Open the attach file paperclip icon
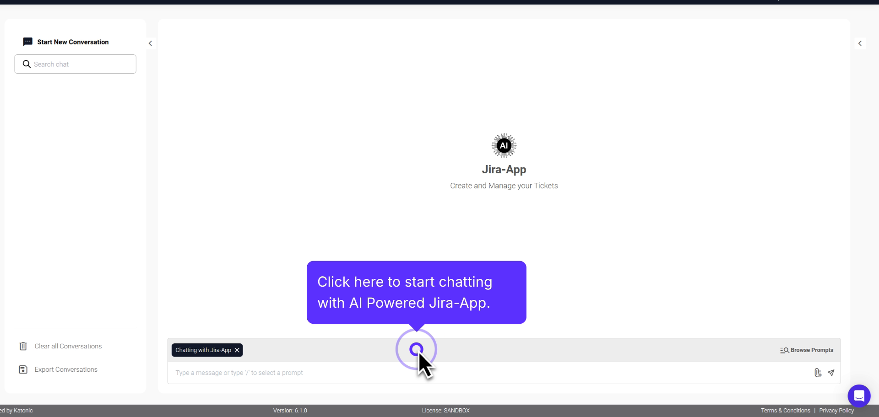Viewport: 879px width, 417px height. coord(818,373)
